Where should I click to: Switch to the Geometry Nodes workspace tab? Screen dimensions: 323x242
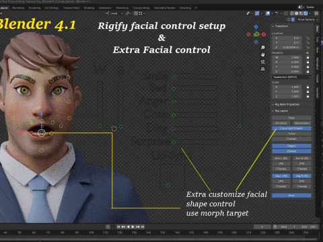click(165, 8)
